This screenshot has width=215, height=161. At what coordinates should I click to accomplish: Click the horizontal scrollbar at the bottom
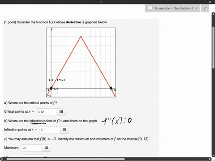point(66,159)
